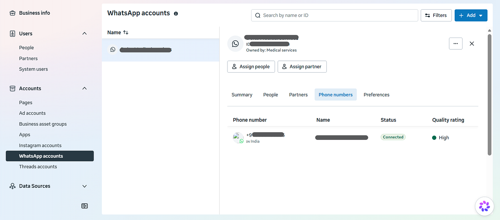Go to Ad accounts
The image size is (500, 220).
(32, 113)
